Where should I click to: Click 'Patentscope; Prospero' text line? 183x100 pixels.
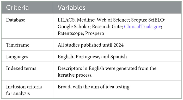(x=81, y=33)
